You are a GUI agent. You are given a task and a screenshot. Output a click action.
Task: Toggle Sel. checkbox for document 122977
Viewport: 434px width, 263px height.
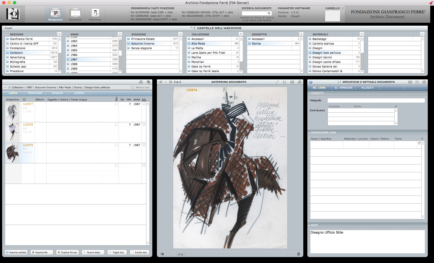144,104
